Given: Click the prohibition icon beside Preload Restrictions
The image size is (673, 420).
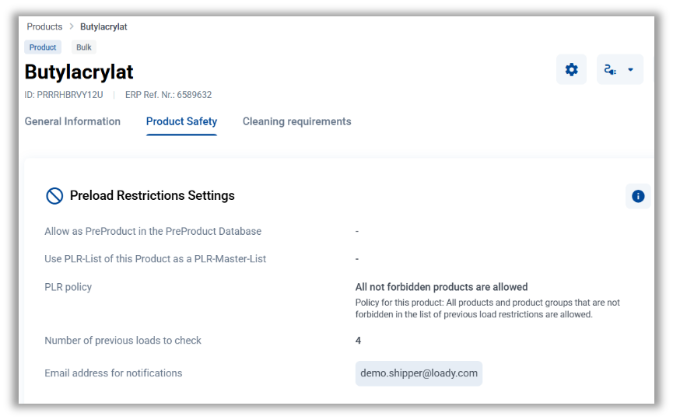Looking at the screenshot, I should pos(54,196).
